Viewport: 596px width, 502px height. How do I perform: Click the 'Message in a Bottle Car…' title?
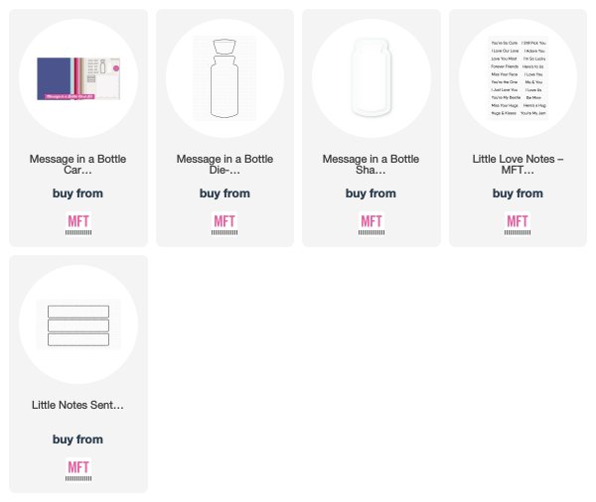77,165
